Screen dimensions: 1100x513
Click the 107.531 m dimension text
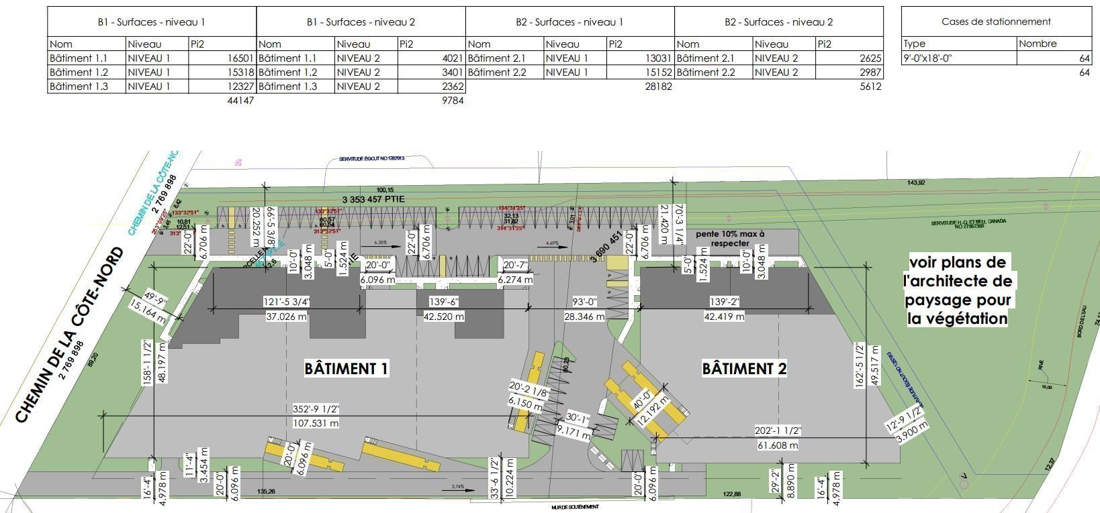point(316,422)
